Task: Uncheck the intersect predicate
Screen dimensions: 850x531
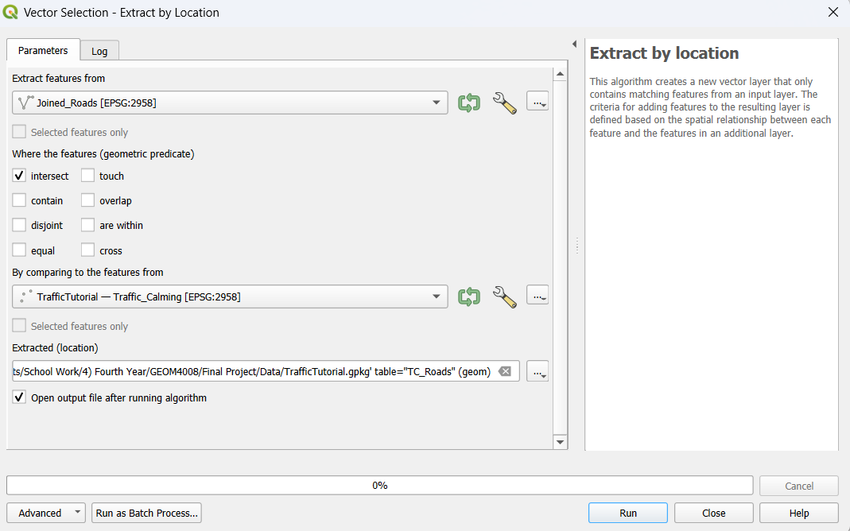Action: tap(20, 176)
